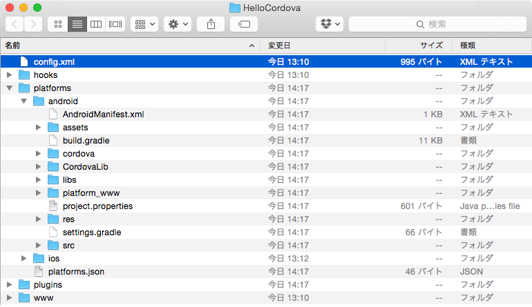
Task: Click the Share toolbar button
Action: tap(211, 24)
